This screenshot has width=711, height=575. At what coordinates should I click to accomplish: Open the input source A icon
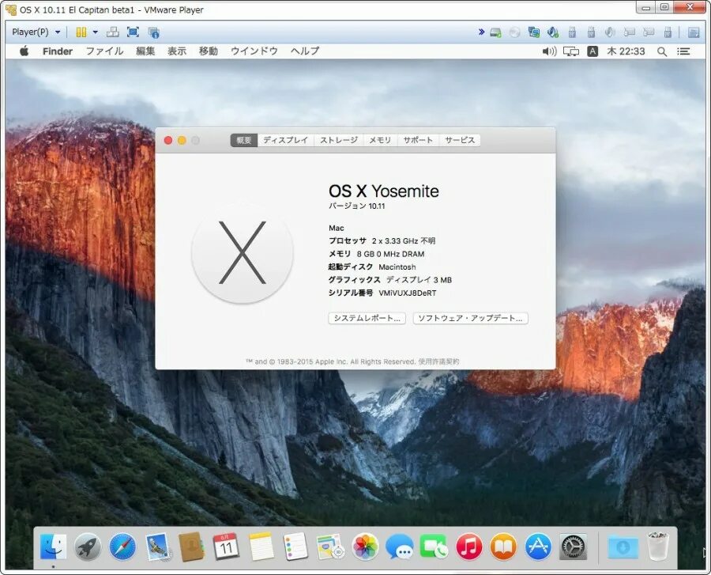pyautogui.click(x=592, y=51)
